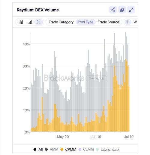
Task: Click the 0% axis label
Action: [x=27, y=132]
